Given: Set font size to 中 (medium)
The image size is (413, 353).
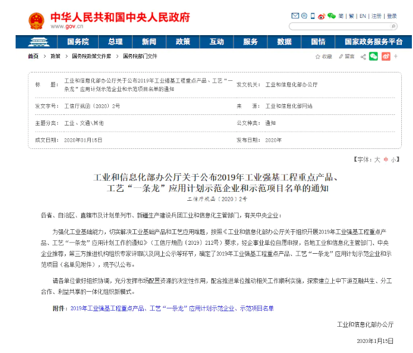Looking at the screenshot, I should point(385,159).
